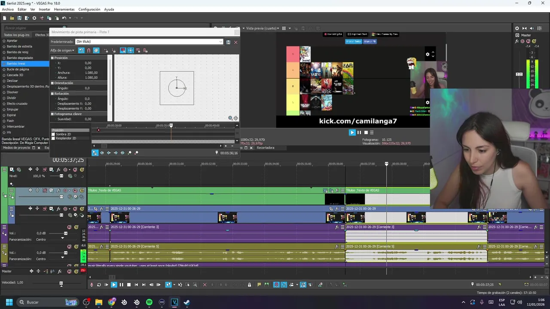
Task: Collapse the Posición property group
Action: pyautogui.click(x=53, y=58)
